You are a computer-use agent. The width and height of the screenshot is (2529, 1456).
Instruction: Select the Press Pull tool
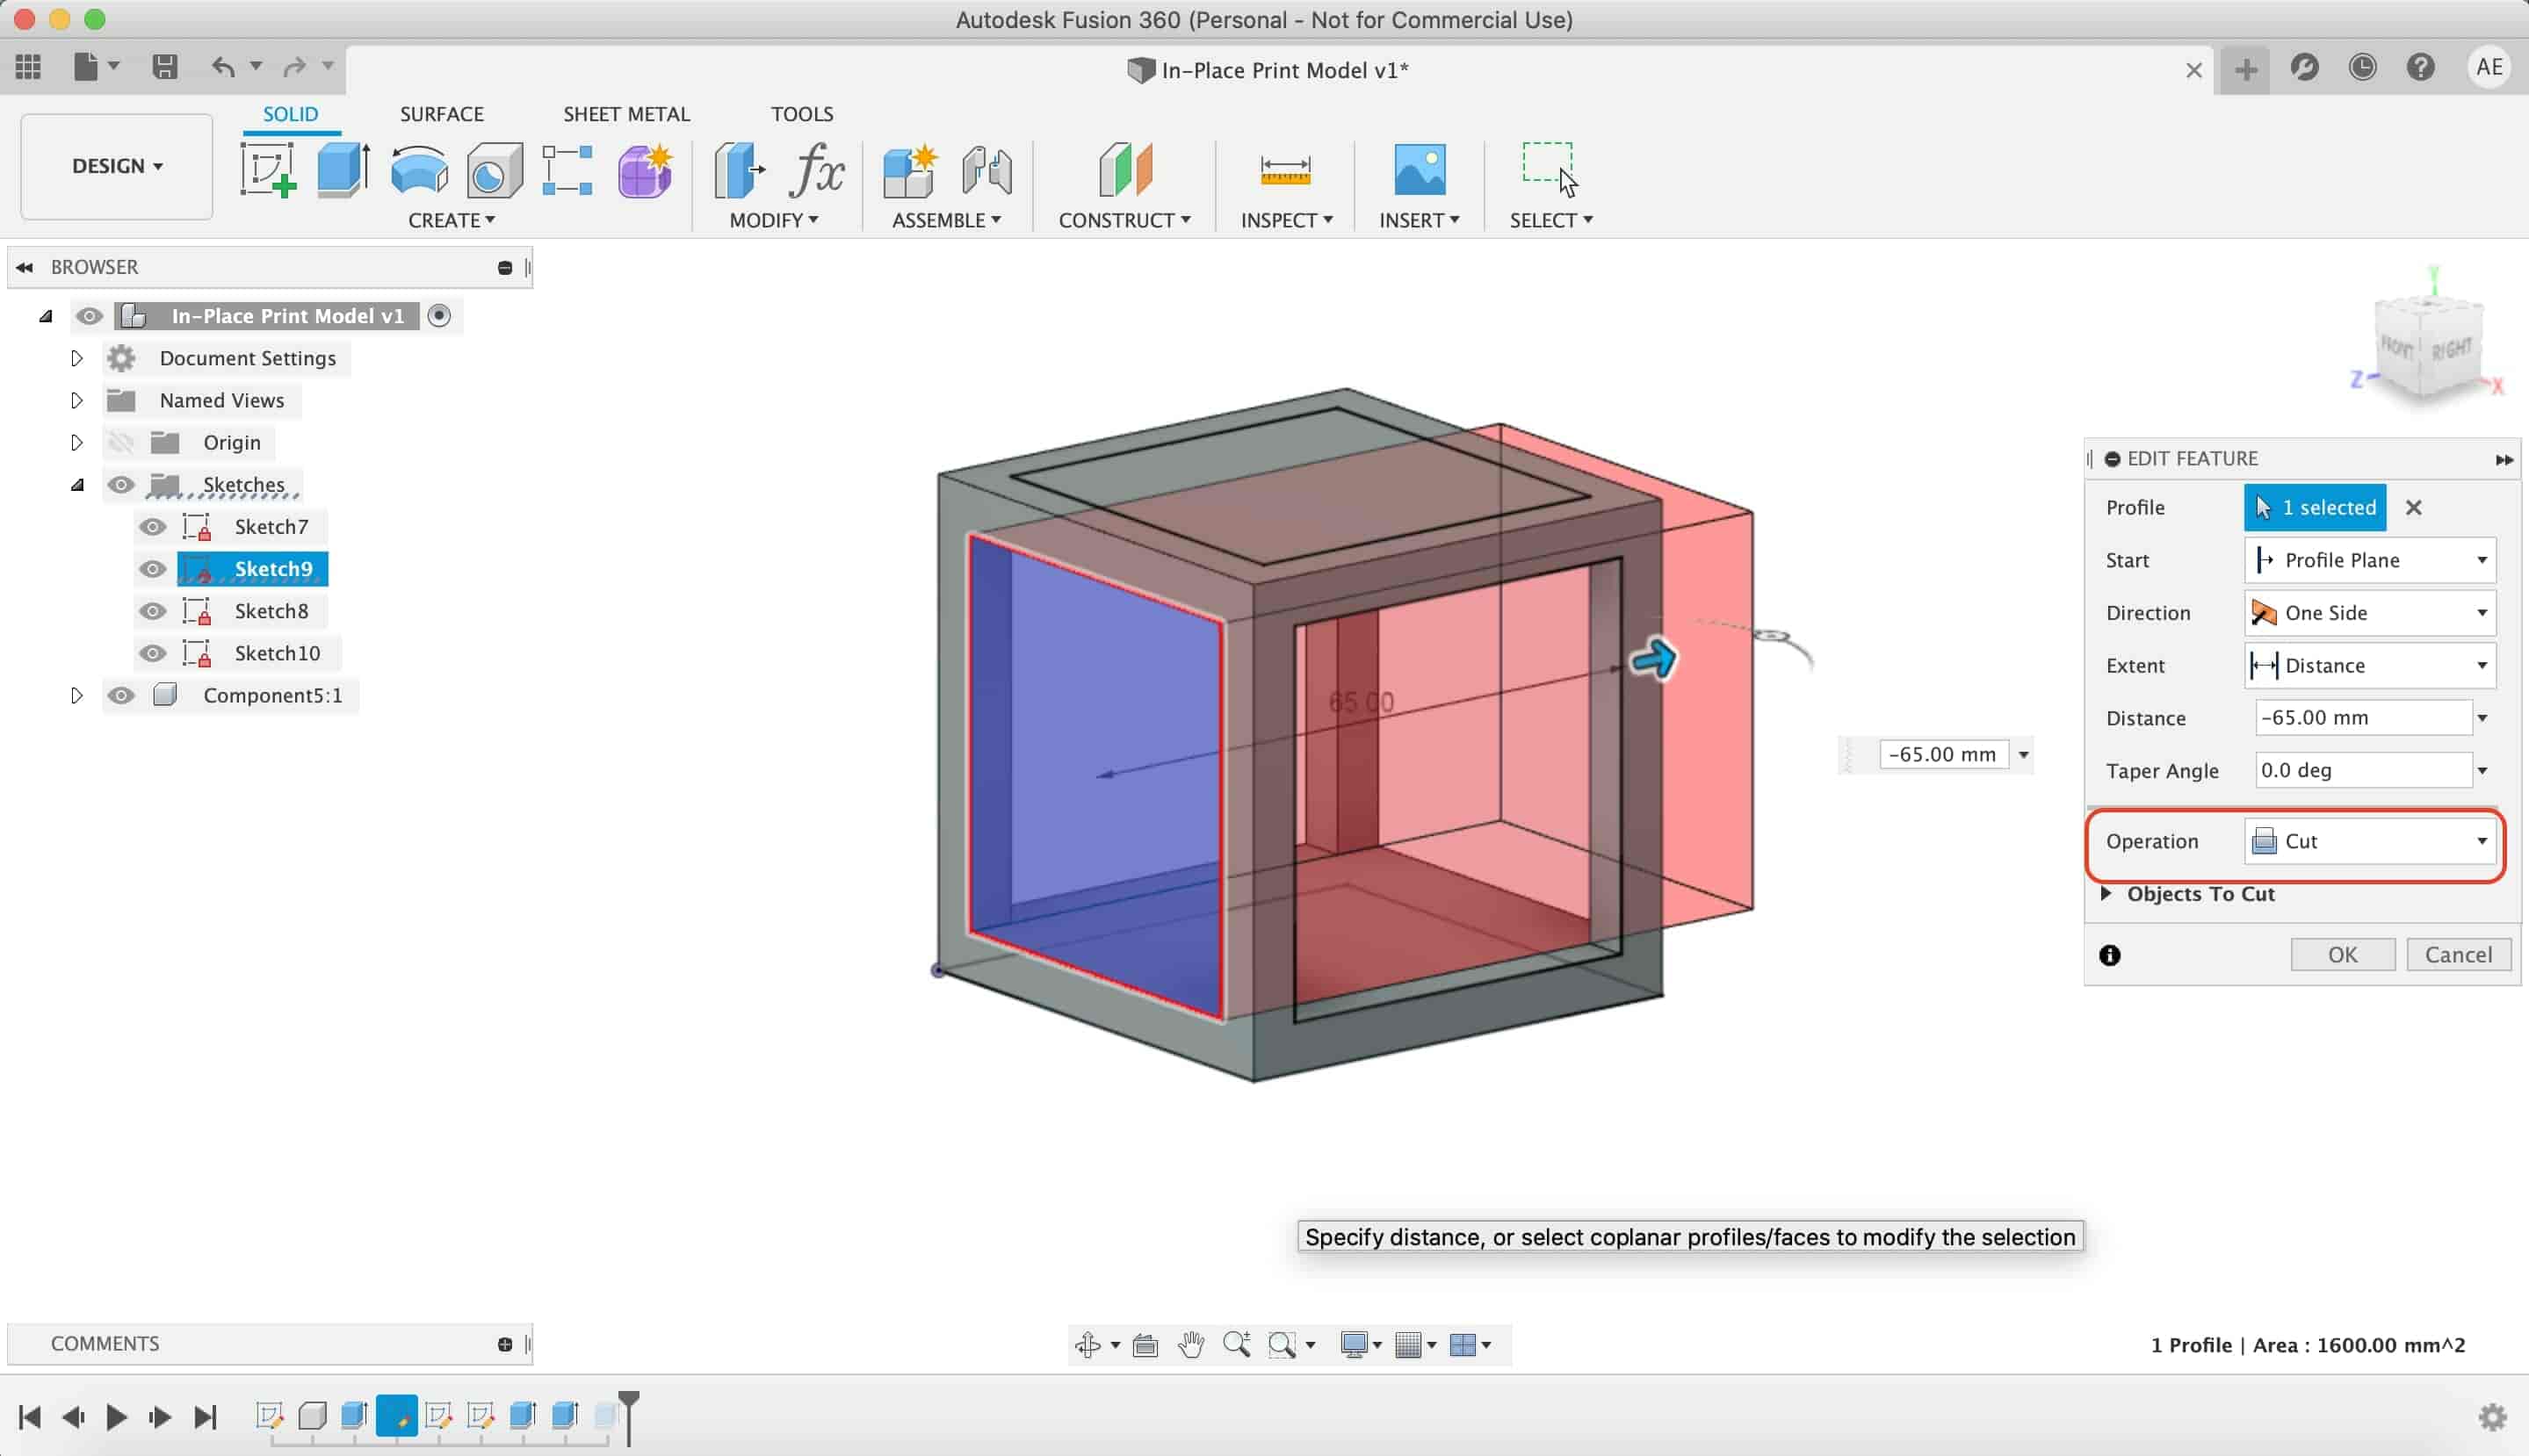pos(739,170)
